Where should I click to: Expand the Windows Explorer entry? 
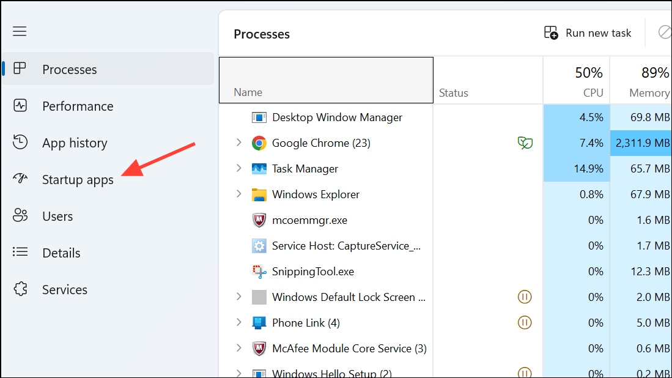point(238,194)
